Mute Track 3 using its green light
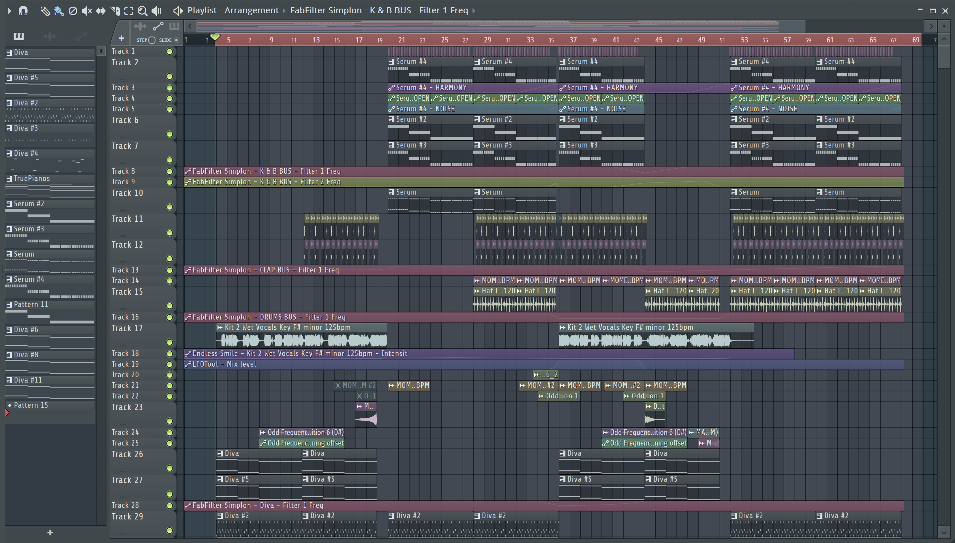This screenshot has height=543, width=955. 169,88
